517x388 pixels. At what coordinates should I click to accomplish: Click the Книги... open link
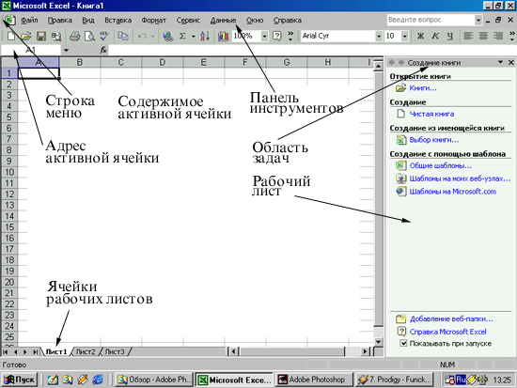[x=423, y=88]
